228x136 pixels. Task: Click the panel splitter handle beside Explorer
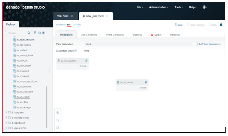pyautogui.click(x=50, y=71)
